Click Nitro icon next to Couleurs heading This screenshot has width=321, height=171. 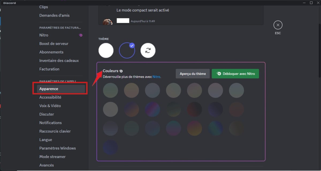[121, 71]
